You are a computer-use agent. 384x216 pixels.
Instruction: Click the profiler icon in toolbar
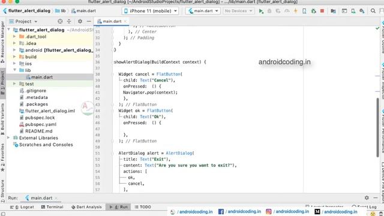click(287, 11)
